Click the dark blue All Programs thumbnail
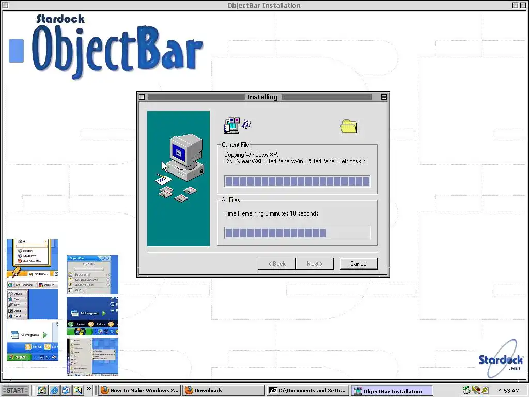The height and width of the screenshot is (397, 529). (x=92, y=316)
